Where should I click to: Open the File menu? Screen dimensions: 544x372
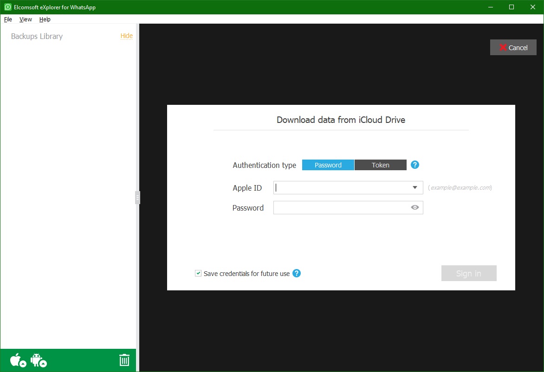point(8,19)
